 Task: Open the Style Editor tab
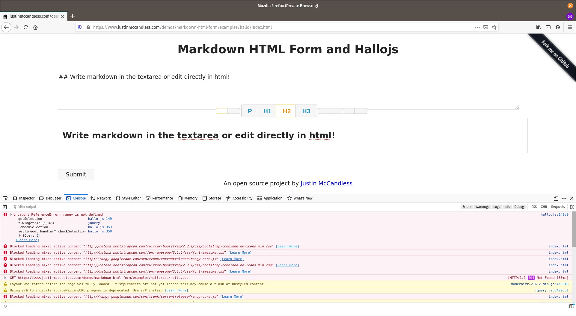[128, 198]
